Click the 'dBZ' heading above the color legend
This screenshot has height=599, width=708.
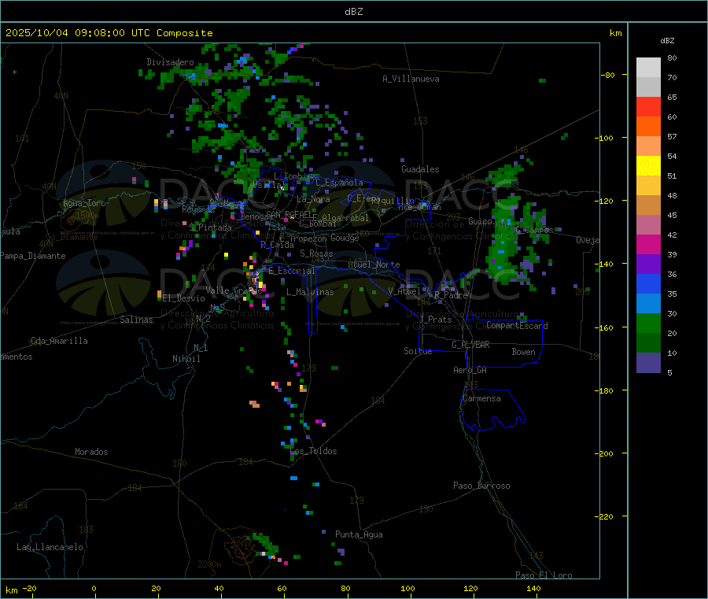tap(667, 41)
